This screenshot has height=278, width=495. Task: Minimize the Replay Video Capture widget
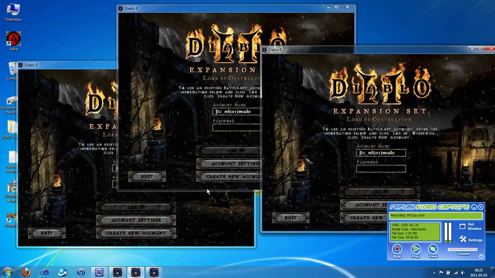click(x=474, y=207)
